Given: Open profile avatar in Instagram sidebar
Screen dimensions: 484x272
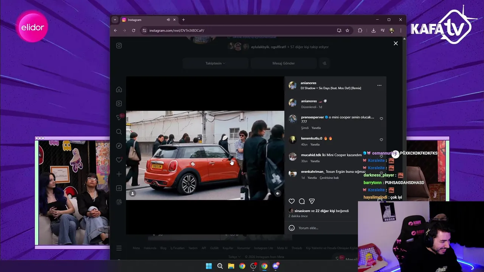Looking at the screenshot, I should pyautogui.click(x=119, y=202).
